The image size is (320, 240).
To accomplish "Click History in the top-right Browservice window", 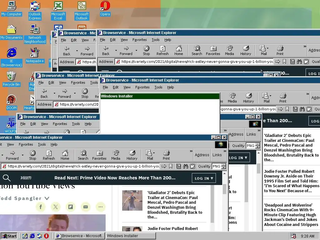I will 246,50.
